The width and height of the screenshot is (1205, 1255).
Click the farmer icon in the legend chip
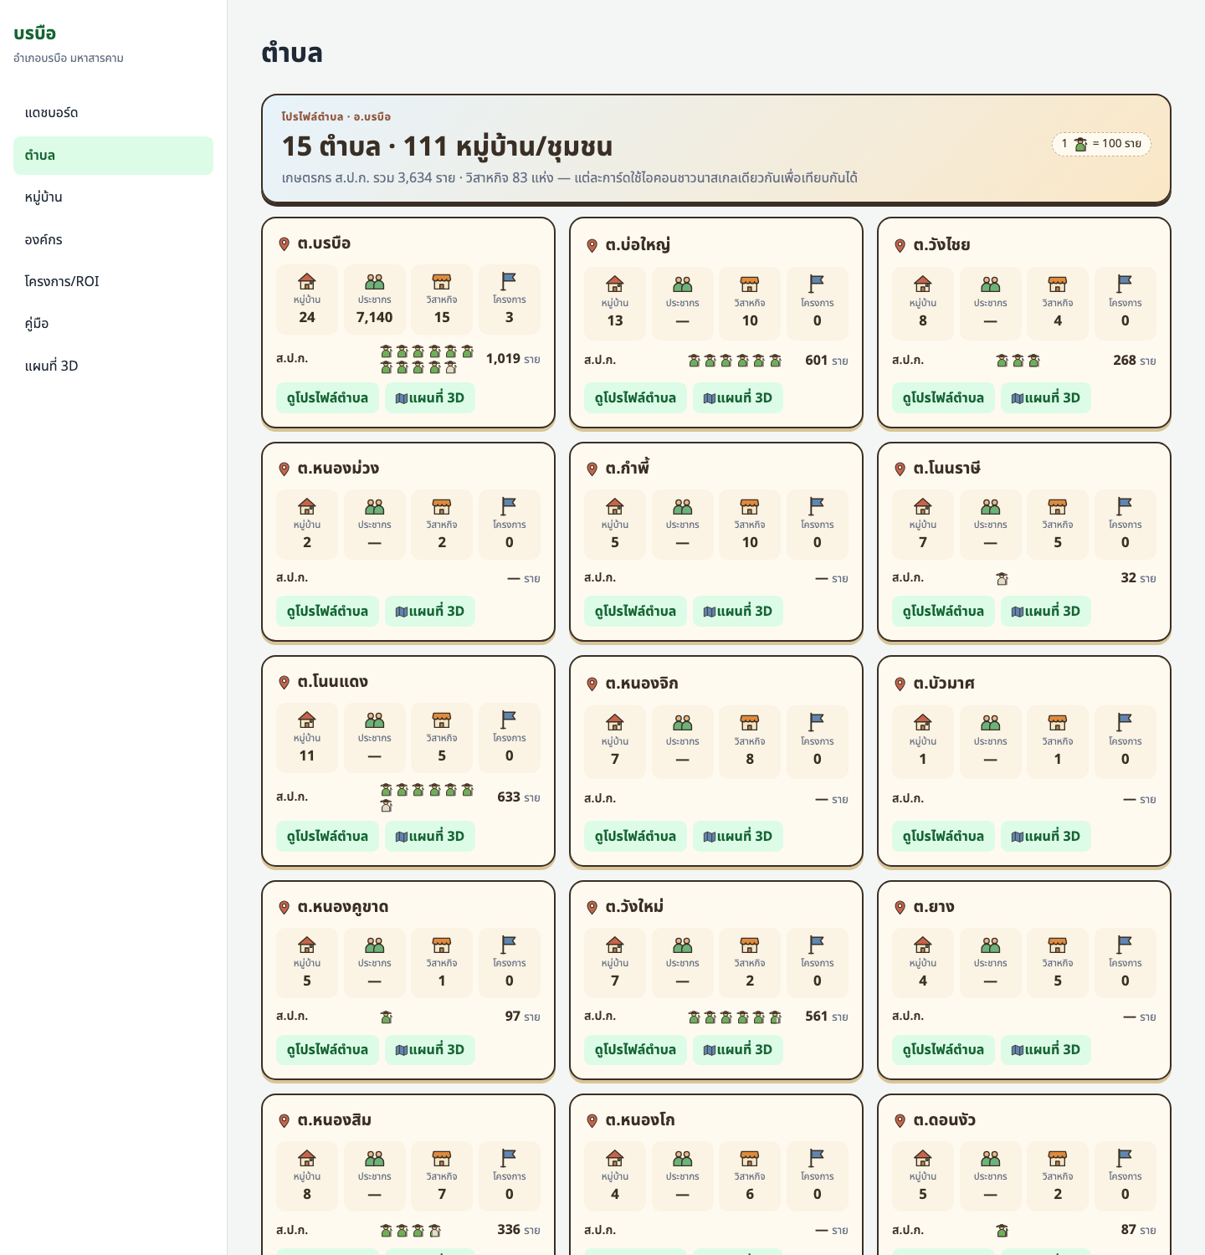pos(1080,144)
